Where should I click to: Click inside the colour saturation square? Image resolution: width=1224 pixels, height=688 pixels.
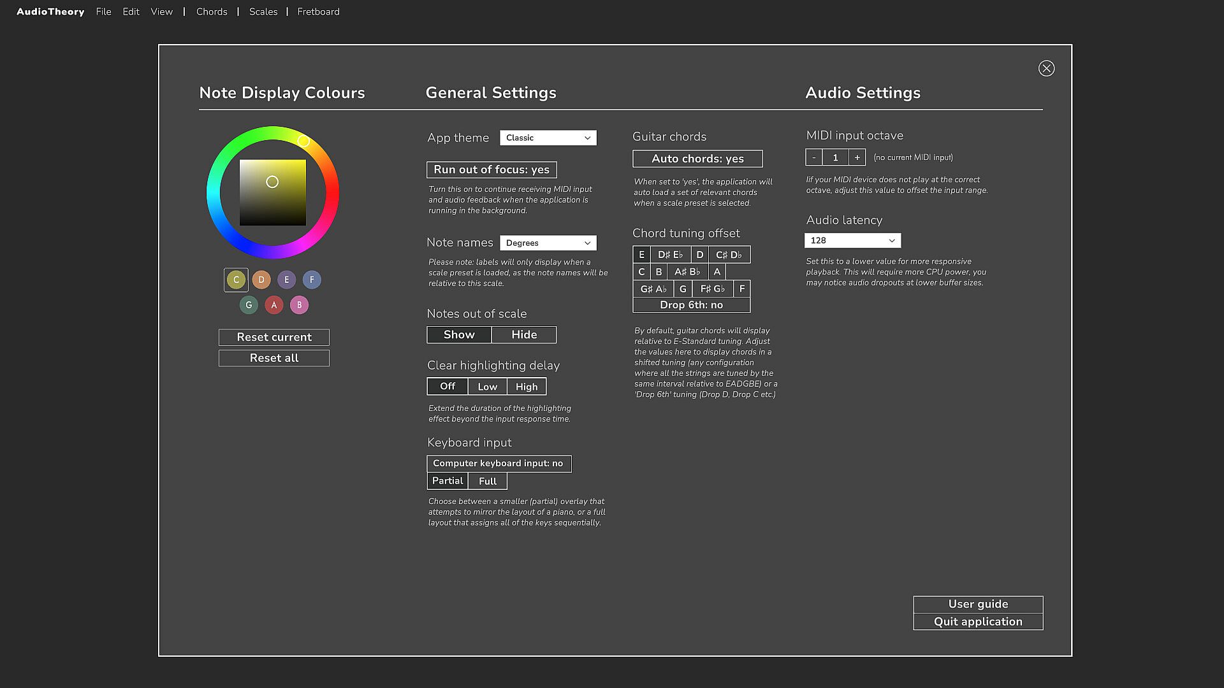click(x=273, y=192)
